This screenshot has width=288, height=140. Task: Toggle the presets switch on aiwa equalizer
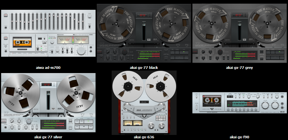90,26
